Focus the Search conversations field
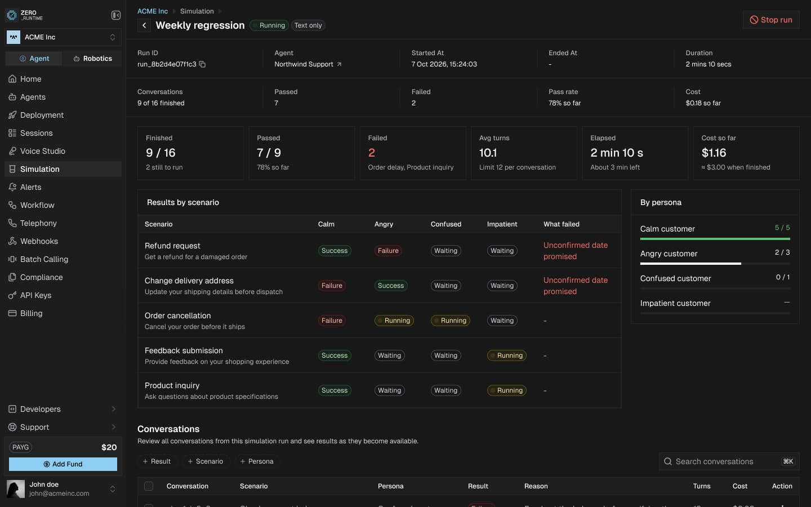Screen dimensions: 811x507 click(x=729, y=461)
